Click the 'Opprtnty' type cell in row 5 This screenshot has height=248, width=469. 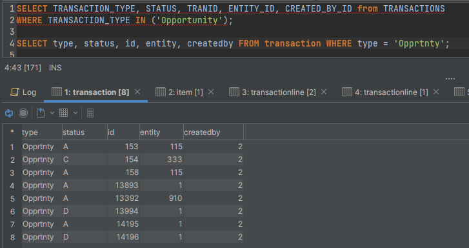[41, 198]
